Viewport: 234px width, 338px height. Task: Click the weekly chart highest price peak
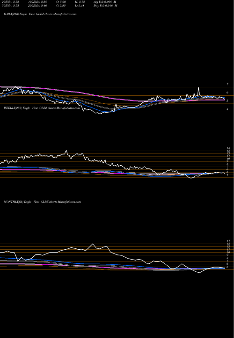(x=66, y=151)
